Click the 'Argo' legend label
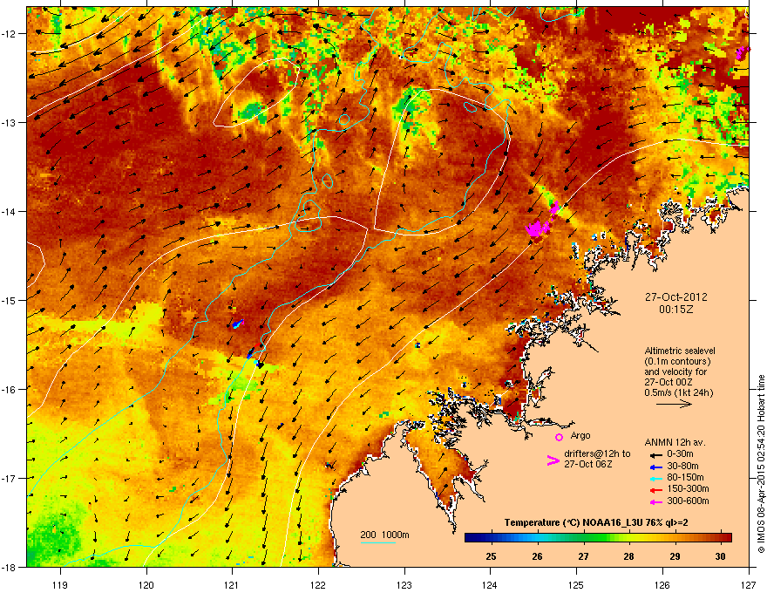This screenshot has height=593, width=767. [x=580, y=435]
